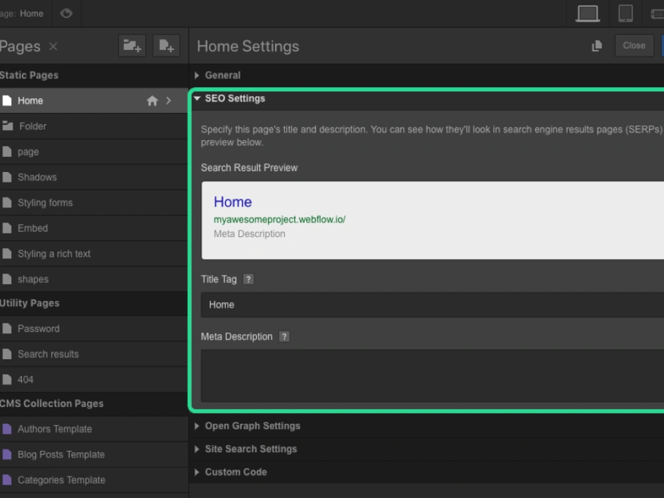The height and width of the screenshot is (498, 664).
Task: Click the Home page name in top bar
Action: [31, 13]
